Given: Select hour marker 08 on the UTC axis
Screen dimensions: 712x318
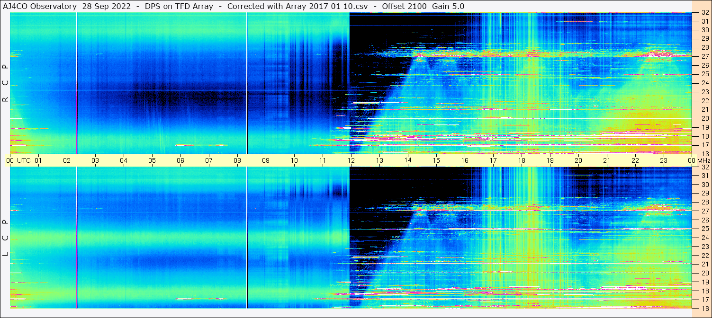Looking at the screenshot, I should pos(237,160).
